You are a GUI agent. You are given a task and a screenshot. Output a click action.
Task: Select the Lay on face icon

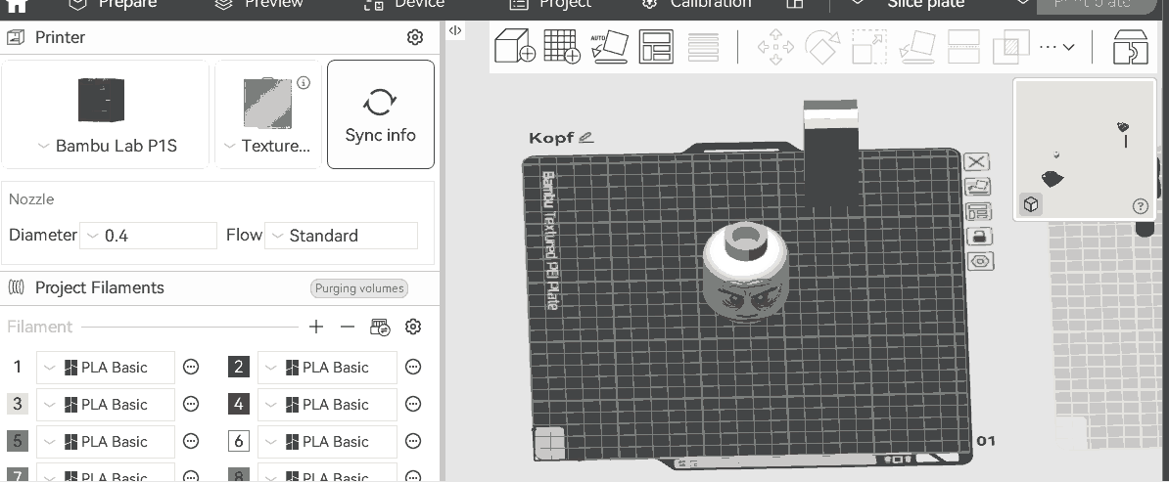917,46
